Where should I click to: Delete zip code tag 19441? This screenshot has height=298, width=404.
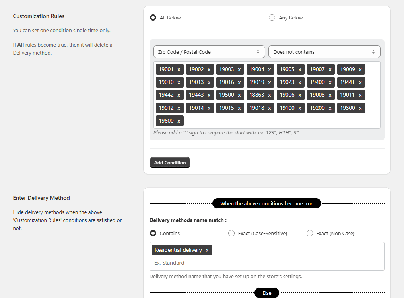[360, 82]
